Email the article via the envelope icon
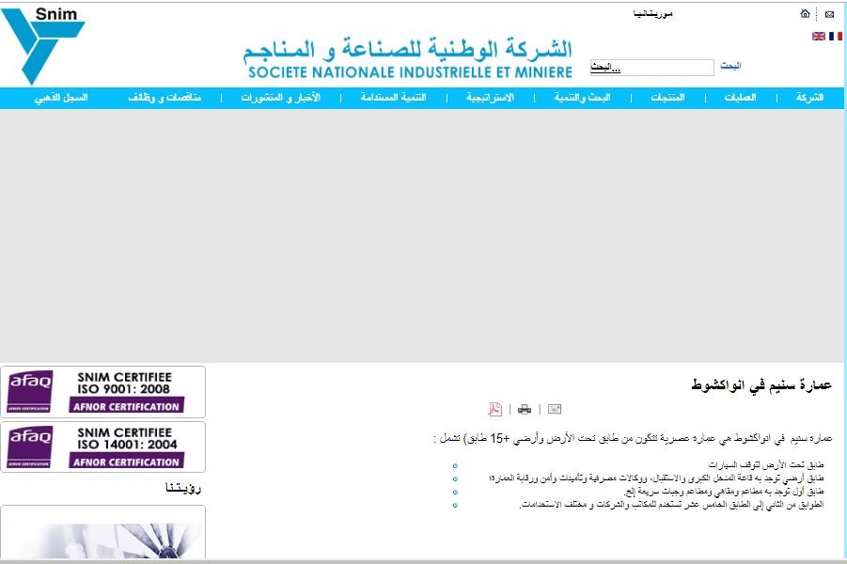Viewport: 847px width, 564px height. click(555, 409)
